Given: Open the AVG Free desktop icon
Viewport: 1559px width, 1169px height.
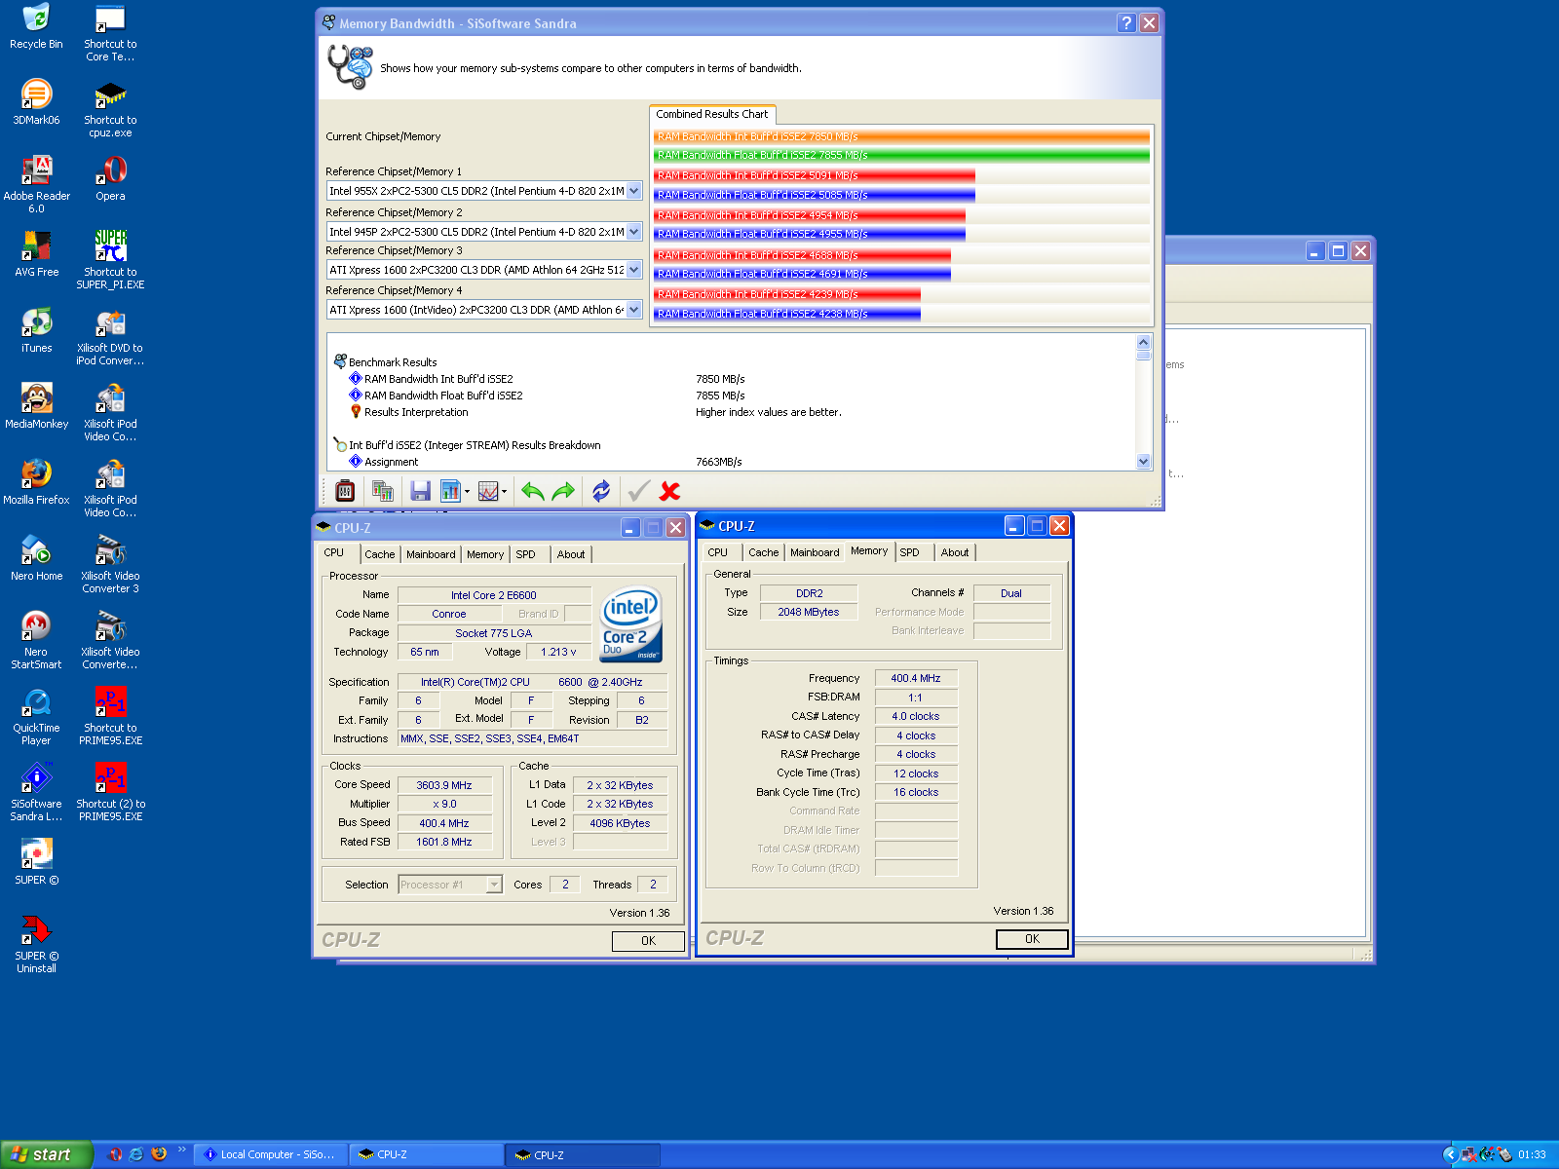Looking at the screenshot, I should (36, 254).
